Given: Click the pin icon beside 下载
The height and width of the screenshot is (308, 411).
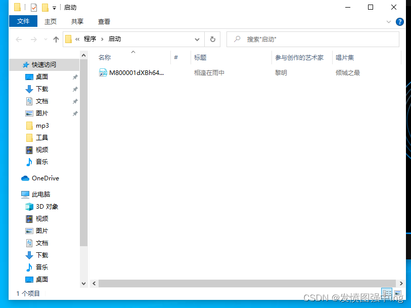Looking at the screenshot, I should 75,89.
